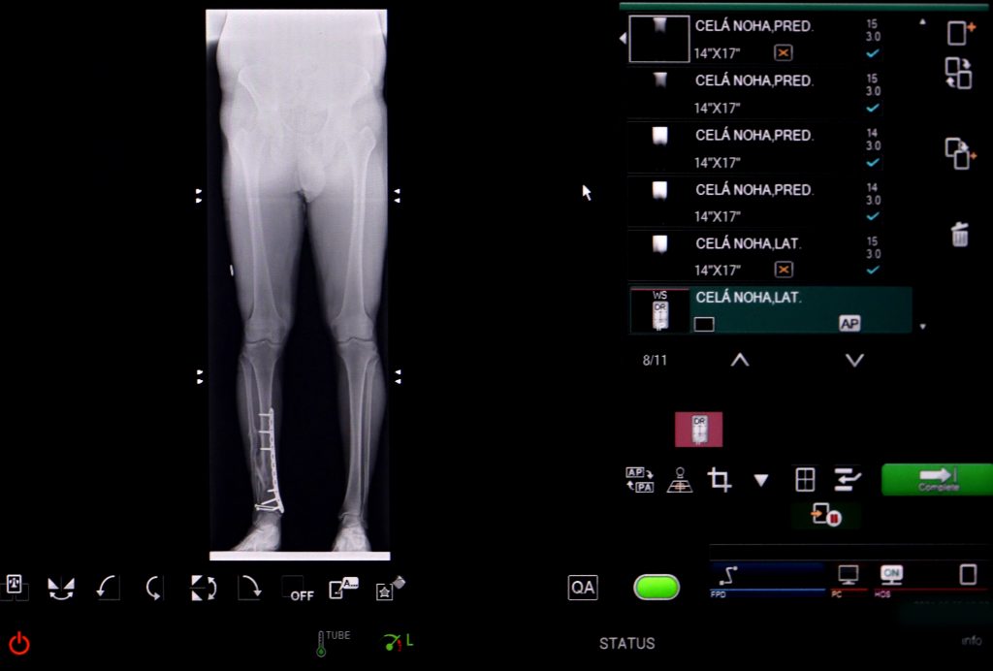The image size is (993, 671).
Task: Move to the next protocol with down chevron
Action: (x=853, y=360)
